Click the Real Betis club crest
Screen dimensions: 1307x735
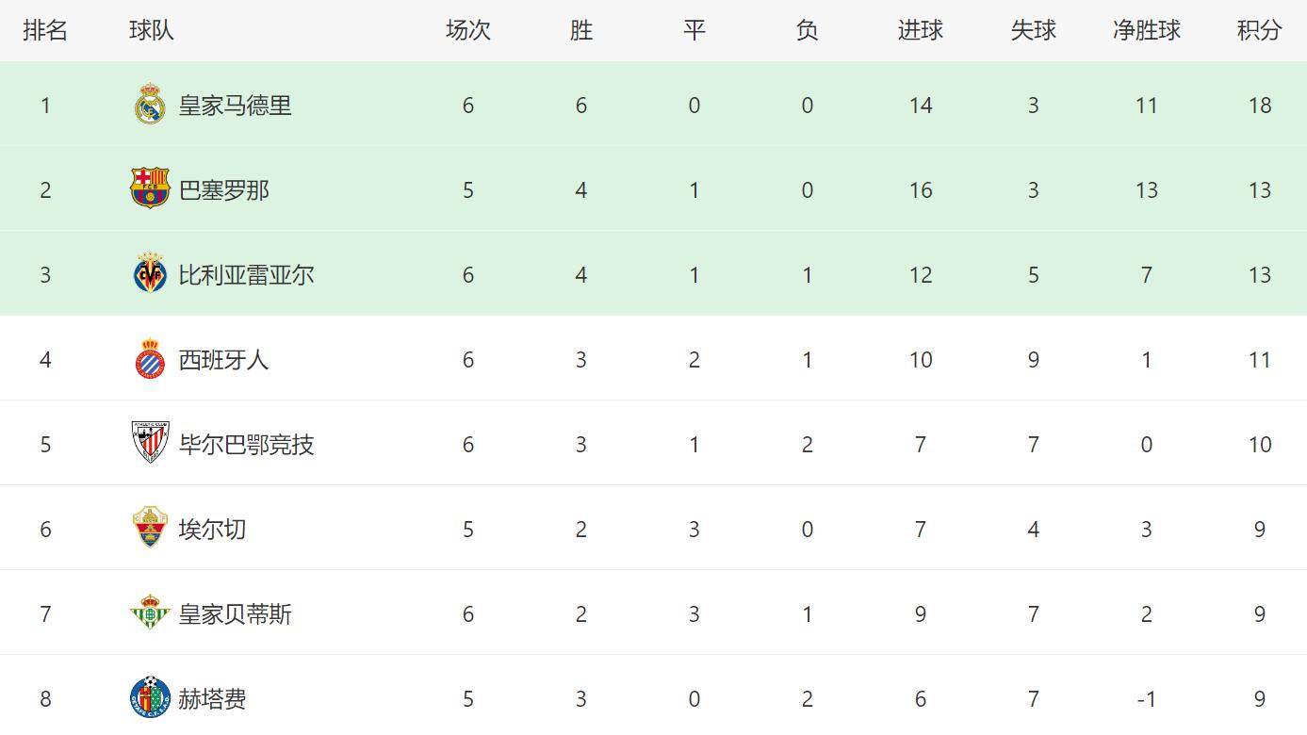coord(149,613)
